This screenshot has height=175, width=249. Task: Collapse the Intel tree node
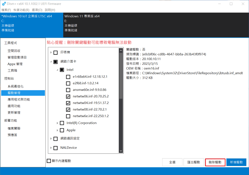[x=57, y=70]
